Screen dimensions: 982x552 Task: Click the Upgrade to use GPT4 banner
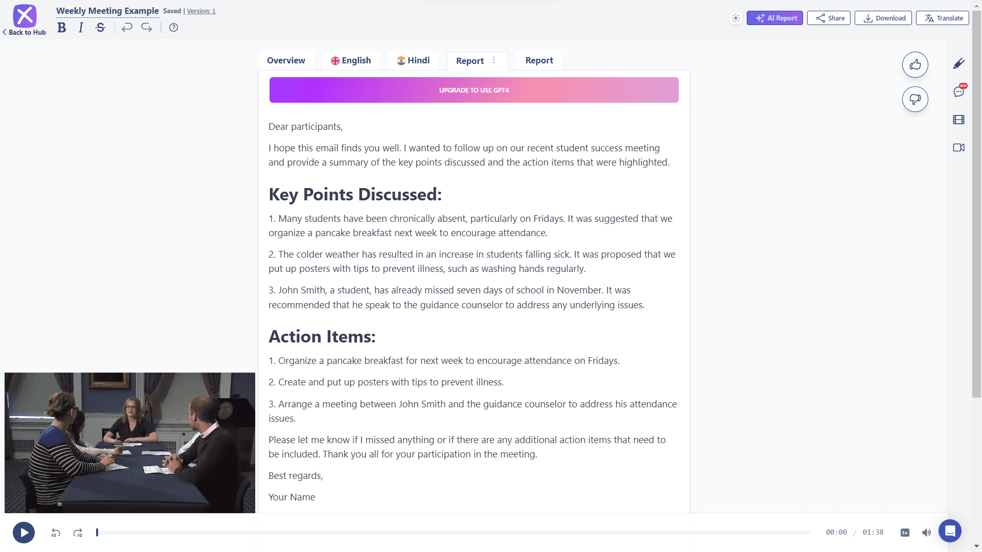click(474, 89)
